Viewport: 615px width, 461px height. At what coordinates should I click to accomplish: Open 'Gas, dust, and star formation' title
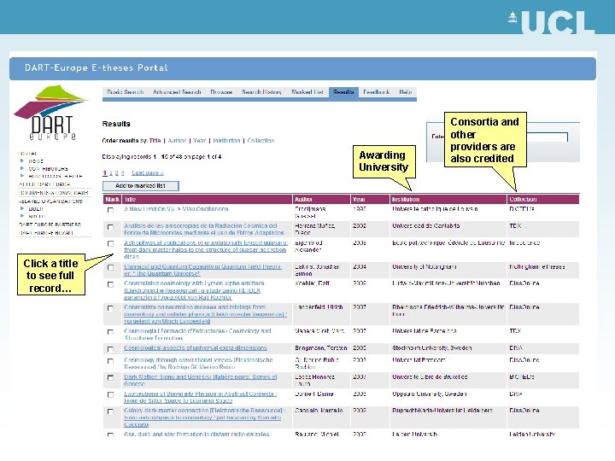click(x=196, y=435)
